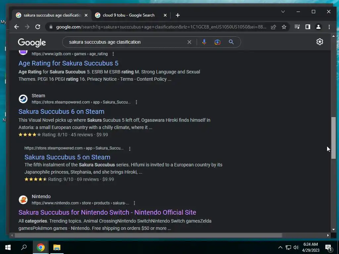Go to Google home via the logo

(x=32, y=43)
